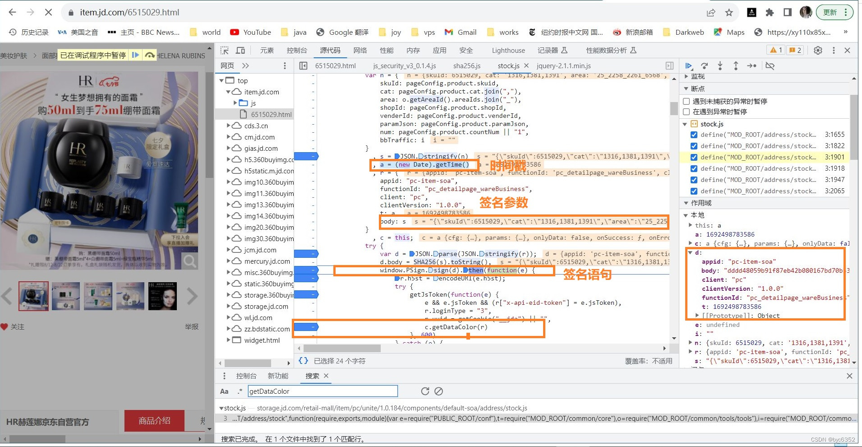Resume script execution in debugger toolbar
Image resolution: width=862 pixels, height=447 pixels.
point(689,66)
